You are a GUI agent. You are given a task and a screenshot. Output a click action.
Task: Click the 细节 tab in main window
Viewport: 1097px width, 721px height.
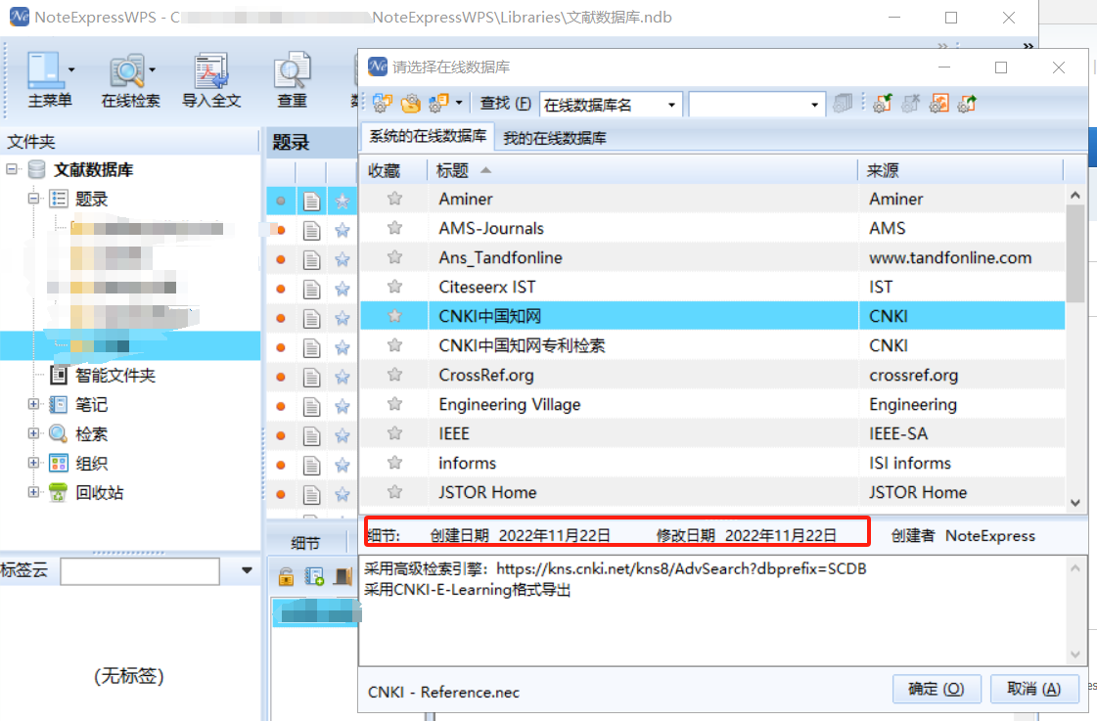(x=305, y=543)
